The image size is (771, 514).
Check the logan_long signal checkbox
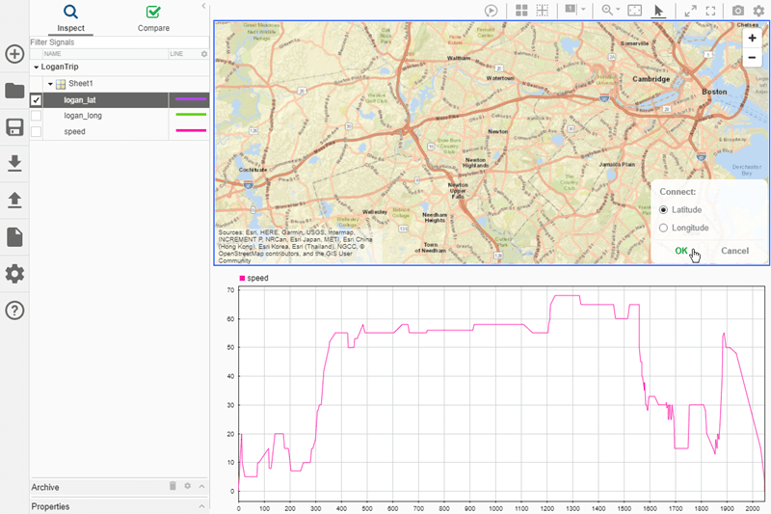(36, 116)
